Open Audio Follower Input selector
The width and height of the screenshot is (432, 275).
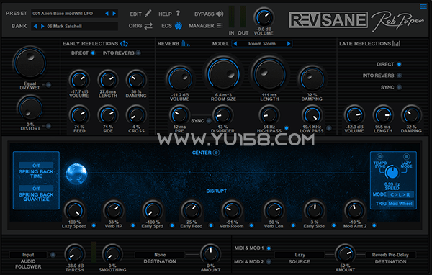[28, 255]
